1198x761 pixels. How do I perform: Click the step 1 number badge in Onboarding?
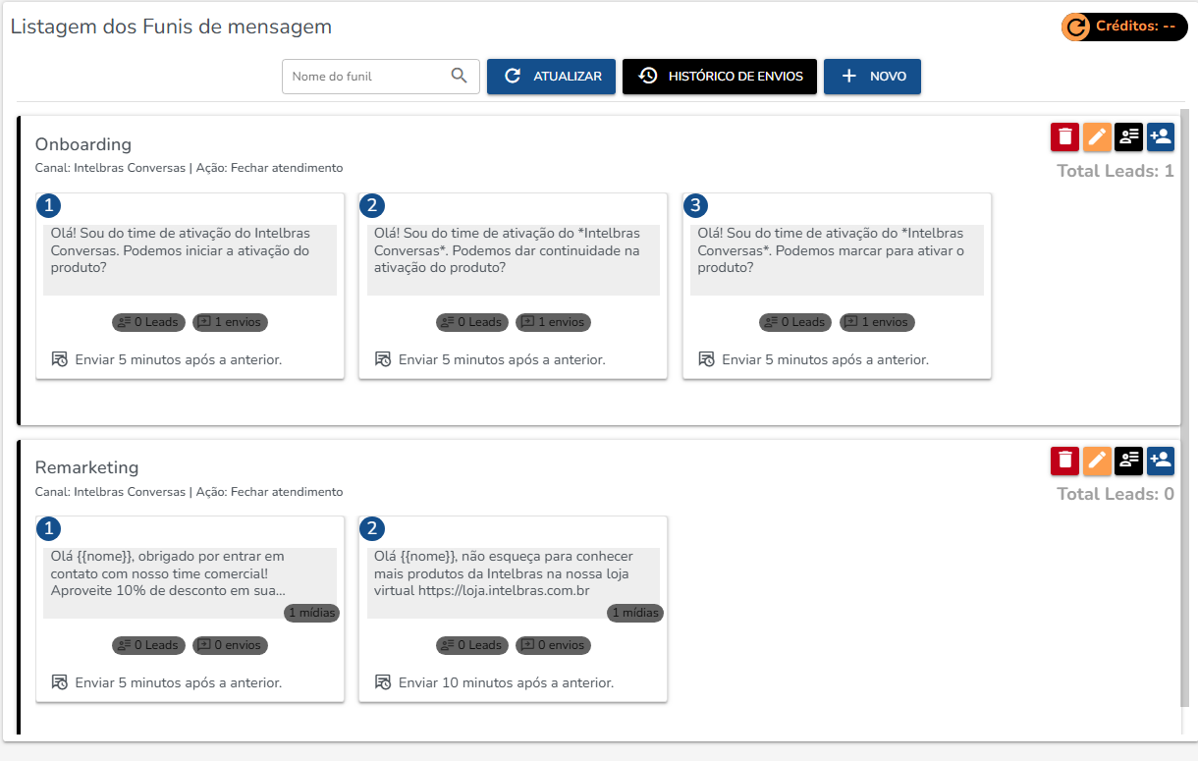pyautogui.click(x=48, y=205)
